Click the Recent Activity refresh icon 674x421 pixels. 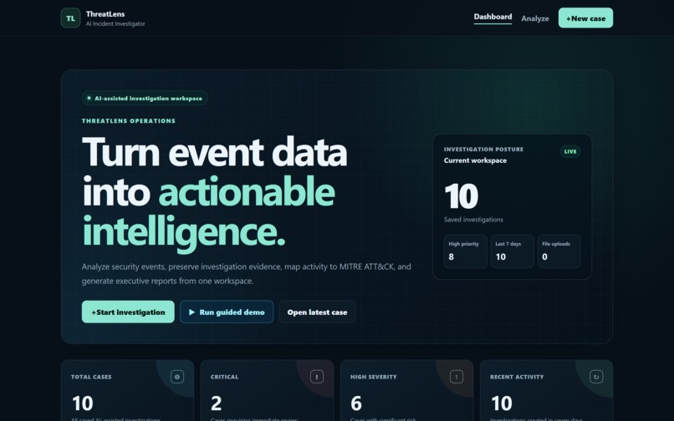point(596,377)
